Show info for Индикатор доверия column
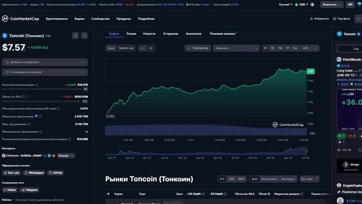This screenshot has width=362, height=204. 301,194
